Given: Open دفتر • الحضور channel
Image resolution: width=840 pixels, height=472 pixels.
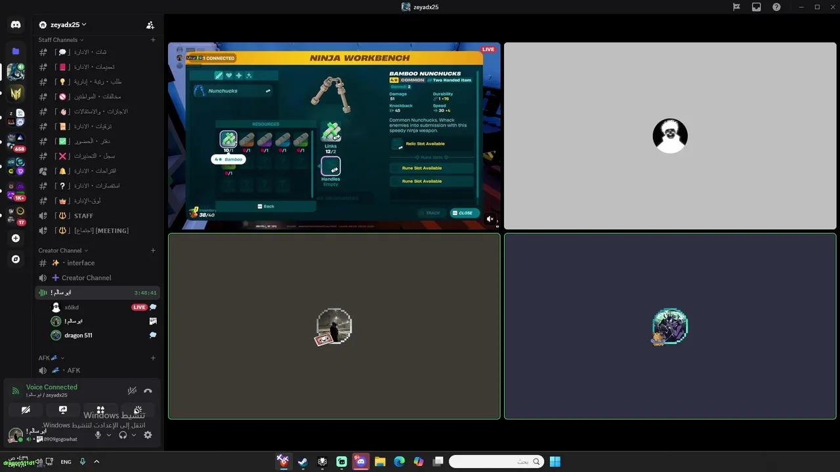Looking at the screenshot, I should click(97, 141).
